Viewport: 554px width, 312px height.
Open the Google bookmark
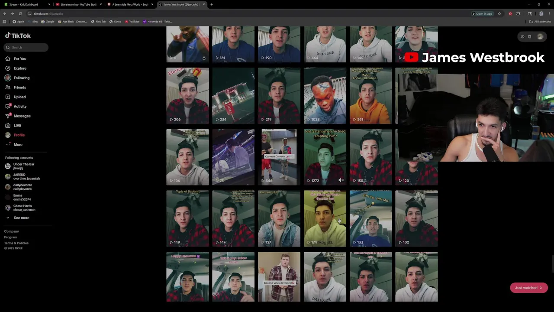pos(48,22)
